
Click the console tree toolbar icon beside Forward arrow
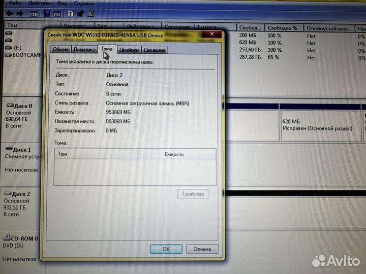coord(34,14)
